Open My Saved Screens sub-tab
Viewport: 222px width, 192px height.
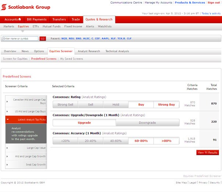[72, 59]
